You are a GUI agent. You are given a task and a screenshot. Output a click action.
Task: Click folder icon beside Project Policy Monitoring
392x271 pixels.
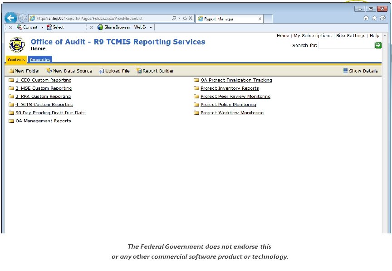coord(196,105)
